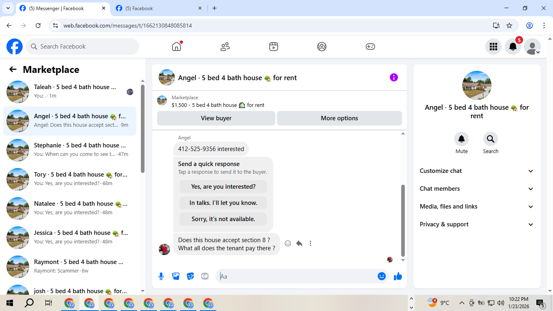Click the More options button
Image resolution: width=553 pixels, height=311 pixels.
point(339,118)
